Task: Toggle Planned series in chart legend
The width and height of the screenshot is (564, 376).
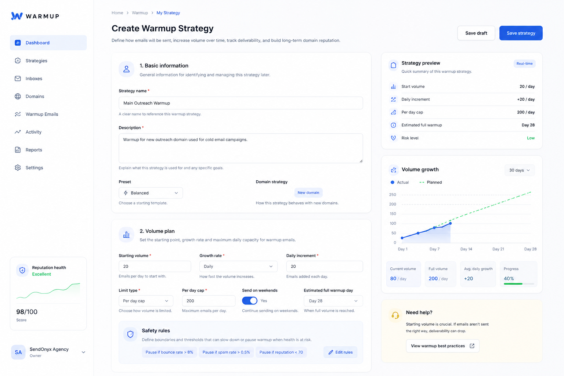Action: tap(430, 182)
